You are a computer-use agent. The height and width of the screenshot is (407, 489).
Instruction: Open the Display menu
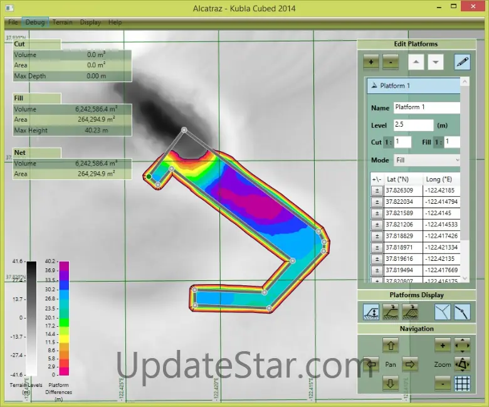click(90, 22)
